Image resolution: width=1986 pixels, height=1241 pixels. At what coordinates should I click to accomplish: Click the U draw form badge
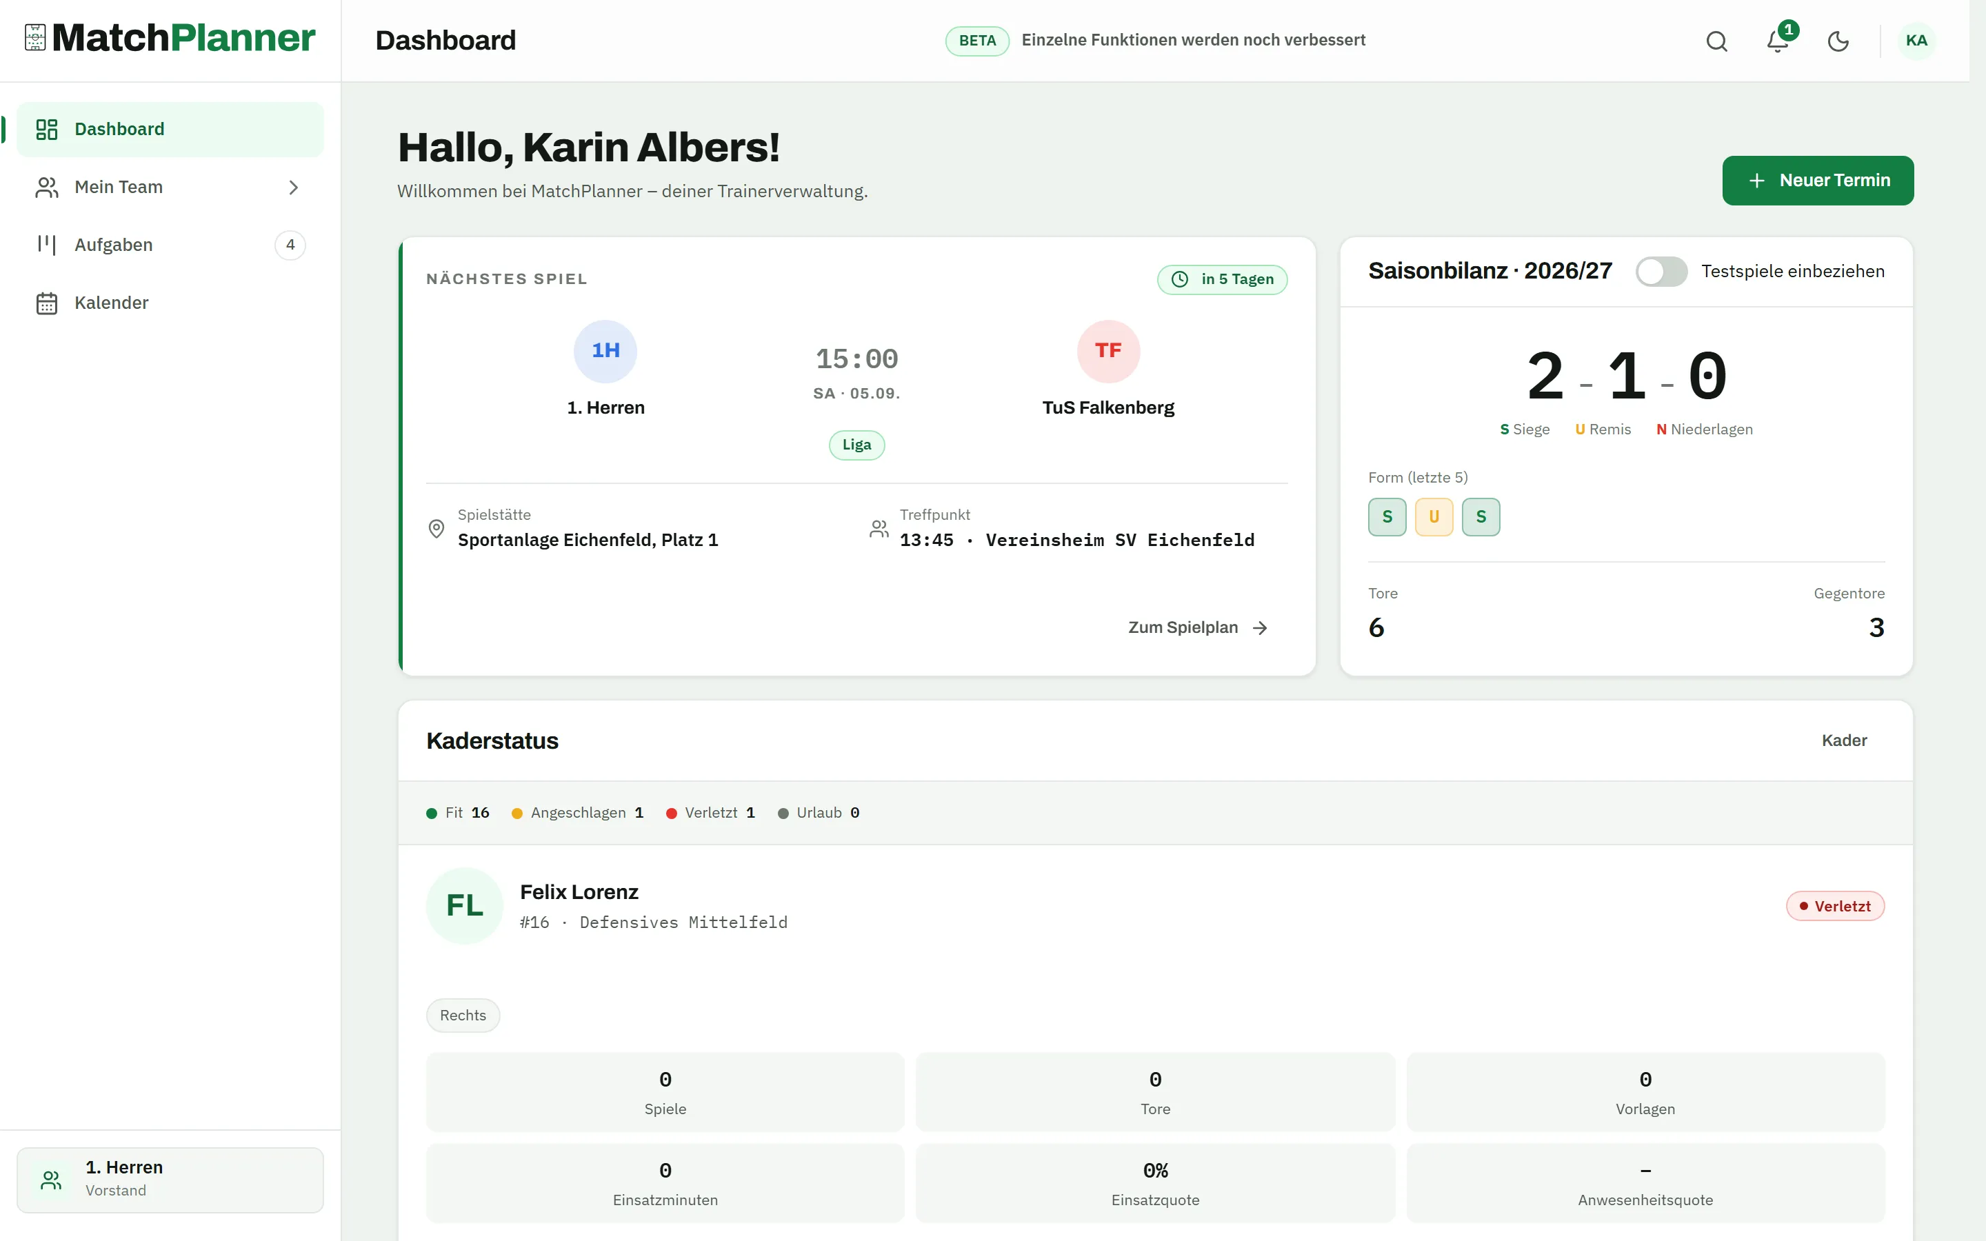click(x=1434, y=517)
